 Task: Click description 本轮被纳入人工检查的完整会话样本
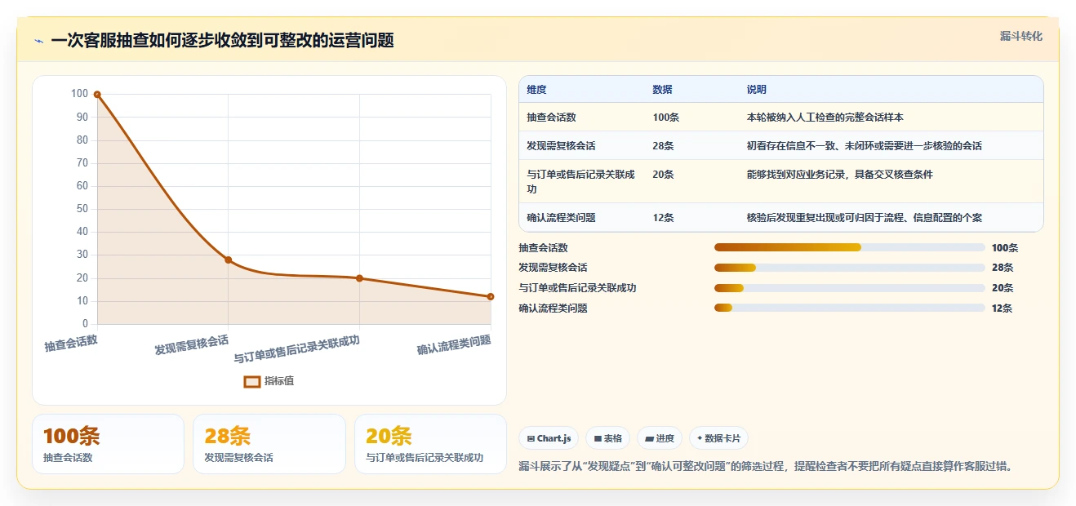[825, 118]
